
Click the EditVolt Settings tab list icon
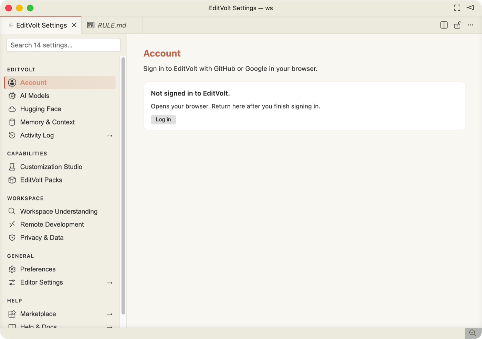11,25
